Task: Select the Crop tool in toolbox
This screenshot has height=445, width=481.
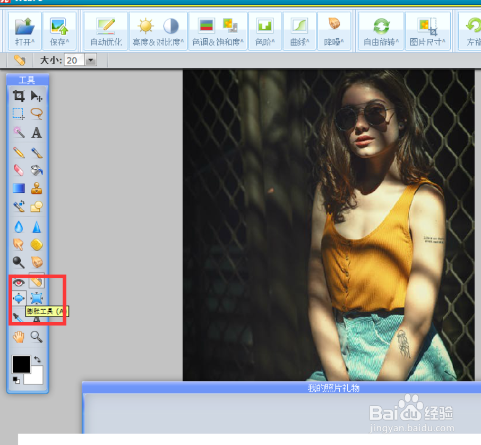Action: (x=19, y=96)
